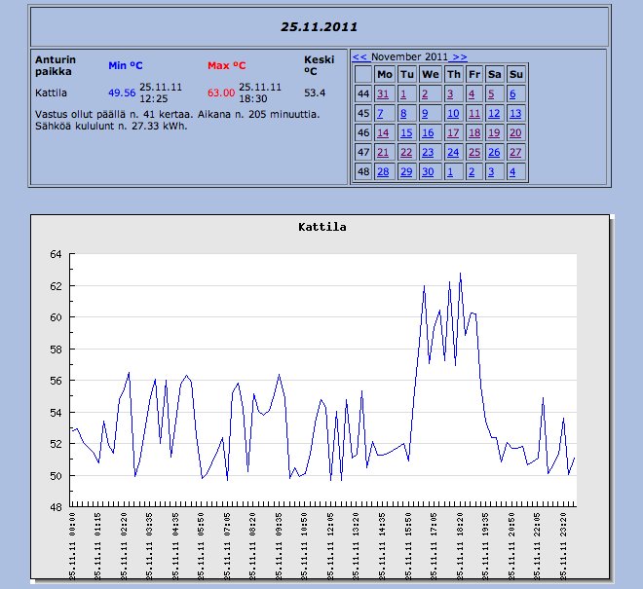The width and height of the screenshot is (643, 589).
Task: Select day 25 in the November calendar
Action: tap(473, 153)
